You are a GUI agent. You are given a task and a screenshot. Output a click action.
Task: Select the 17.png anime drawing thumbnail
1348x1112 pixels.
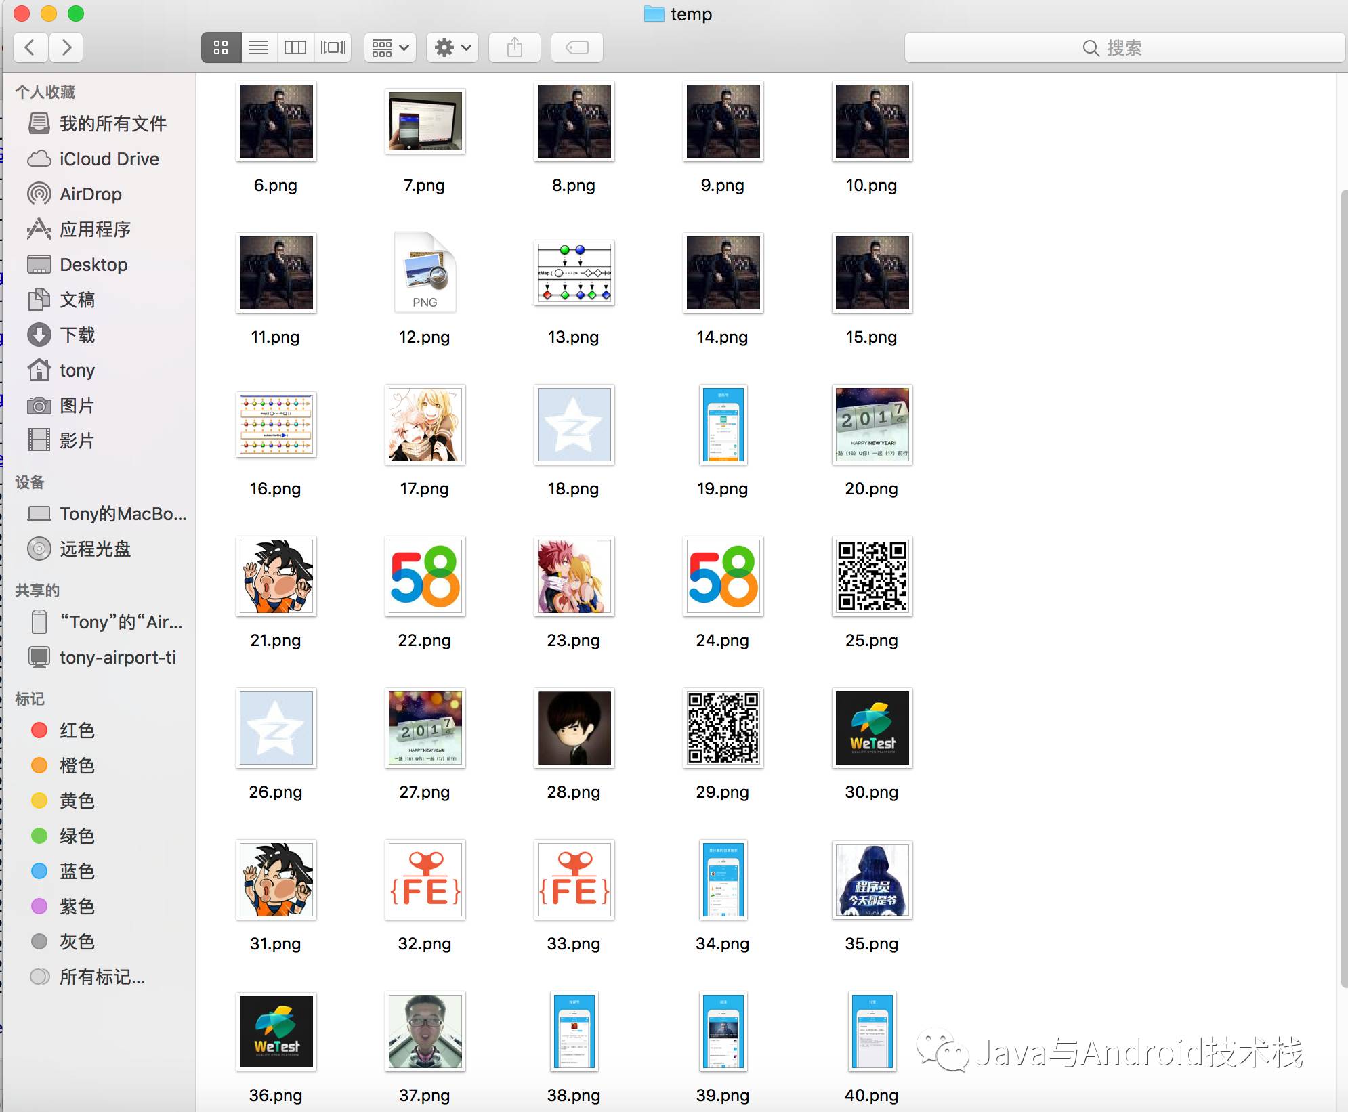coord(425,425)
